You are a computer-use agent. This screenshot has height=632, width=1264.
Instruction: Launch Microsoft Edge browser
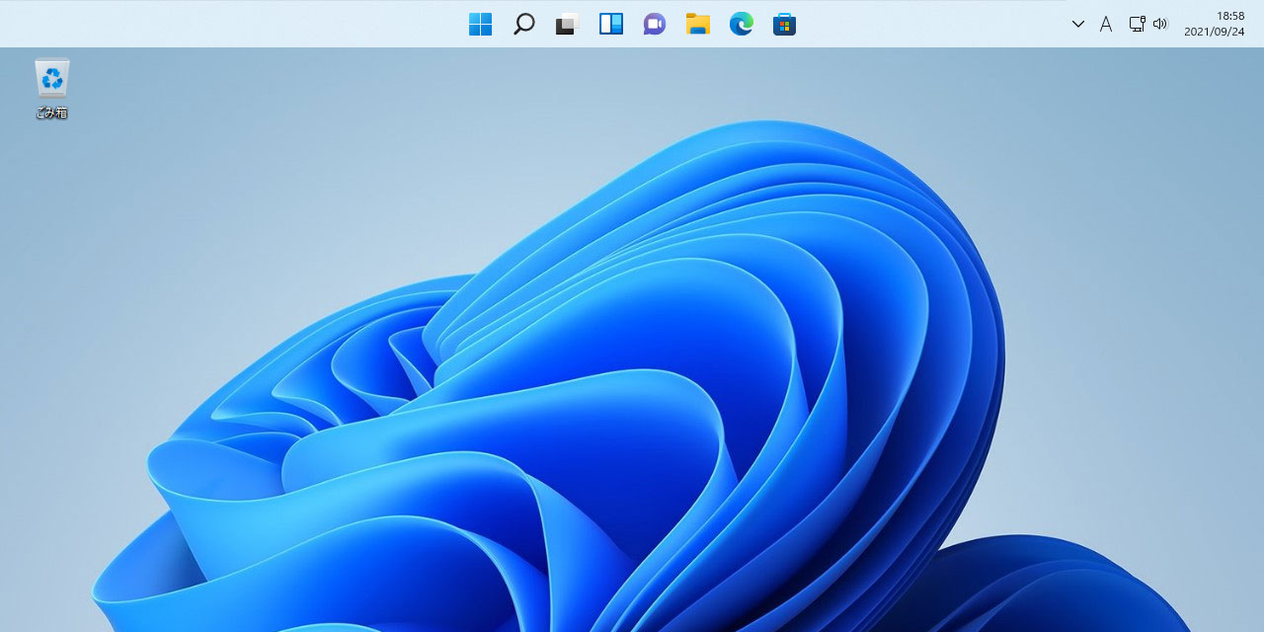tap(742, 24)
